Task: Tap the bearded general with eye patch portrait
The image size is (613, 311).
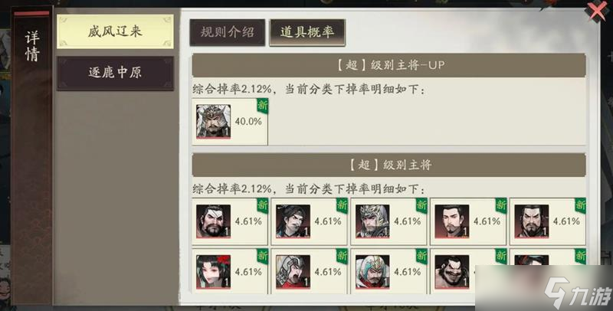Action: pyautogui.click(x=214, y=221)
